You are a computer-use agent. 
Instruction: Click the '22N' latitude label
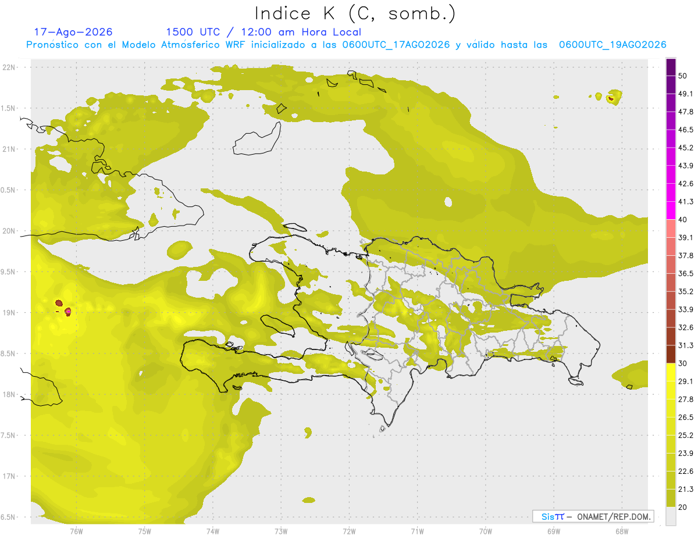pos(9,67)
